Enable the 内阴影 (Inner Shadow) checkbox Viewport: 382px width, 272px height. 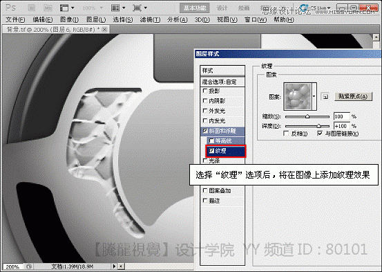pos(205,100)
